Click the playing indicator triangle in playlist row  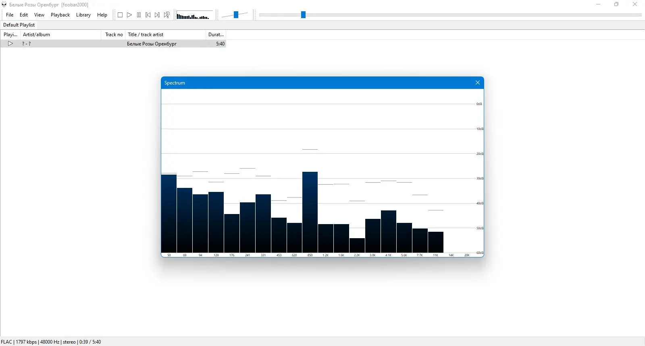click(x=10, y=43)
